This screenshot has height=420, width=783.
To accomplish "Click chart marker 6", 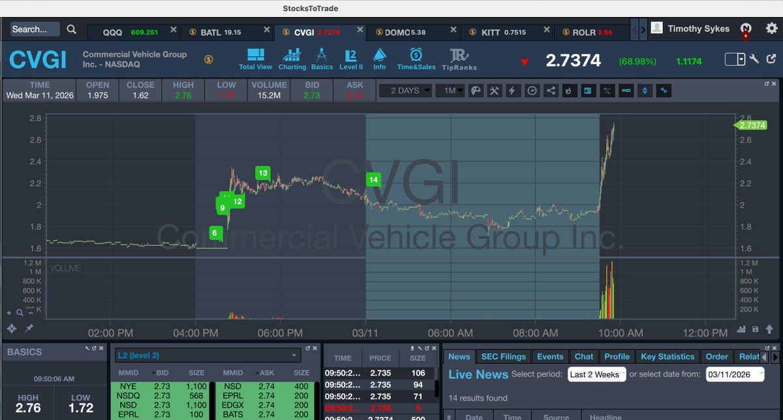I will (214, 233).
